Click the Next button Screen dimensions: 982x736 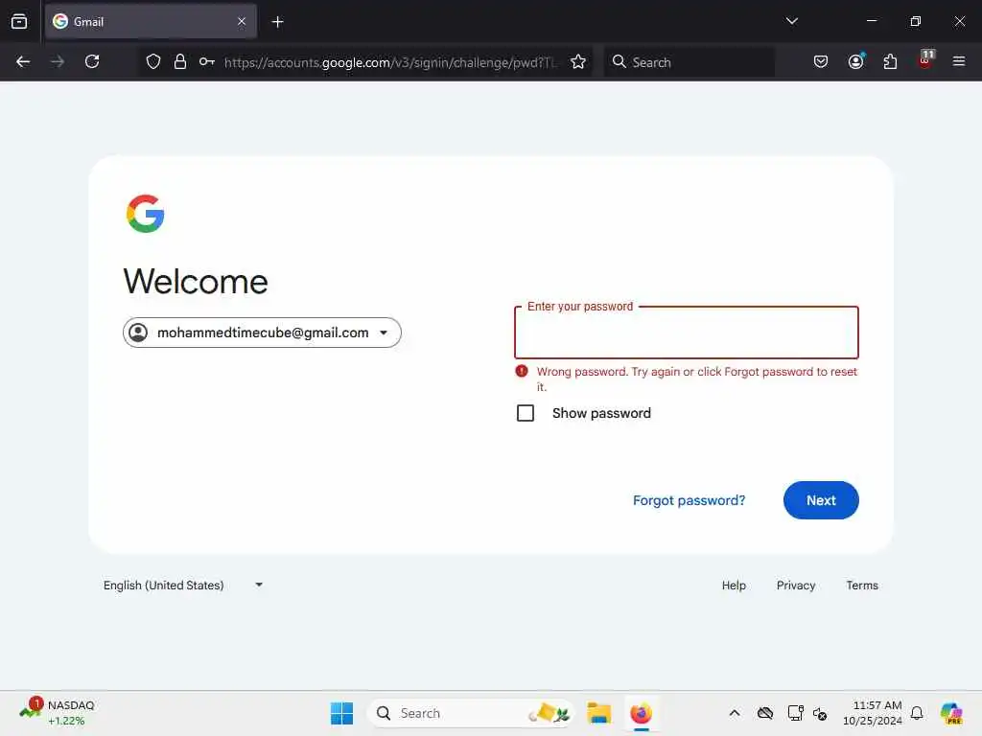pyautogui.click(x=821, y=500)
